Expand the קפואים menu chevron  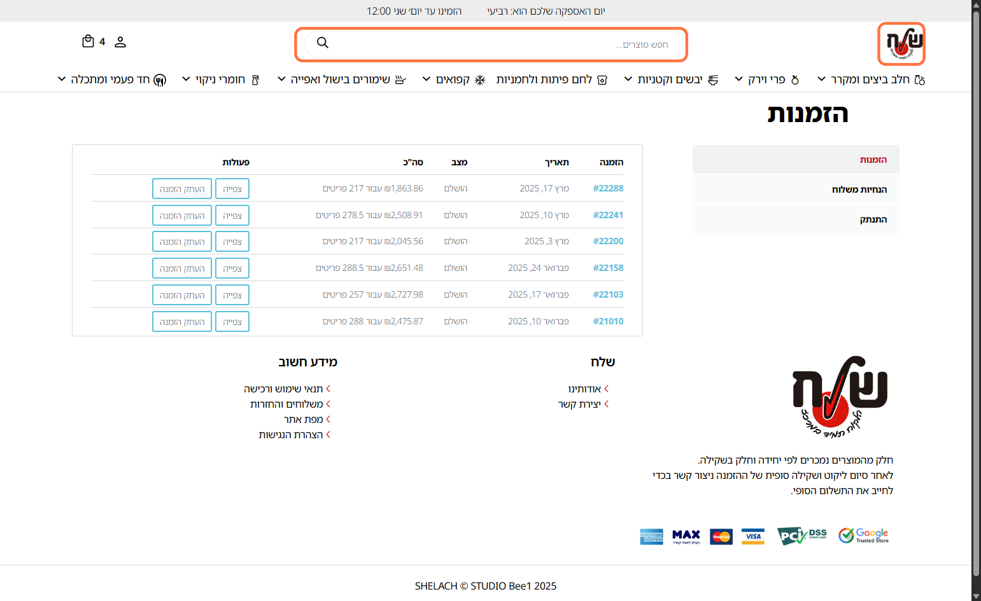(427, 79)
